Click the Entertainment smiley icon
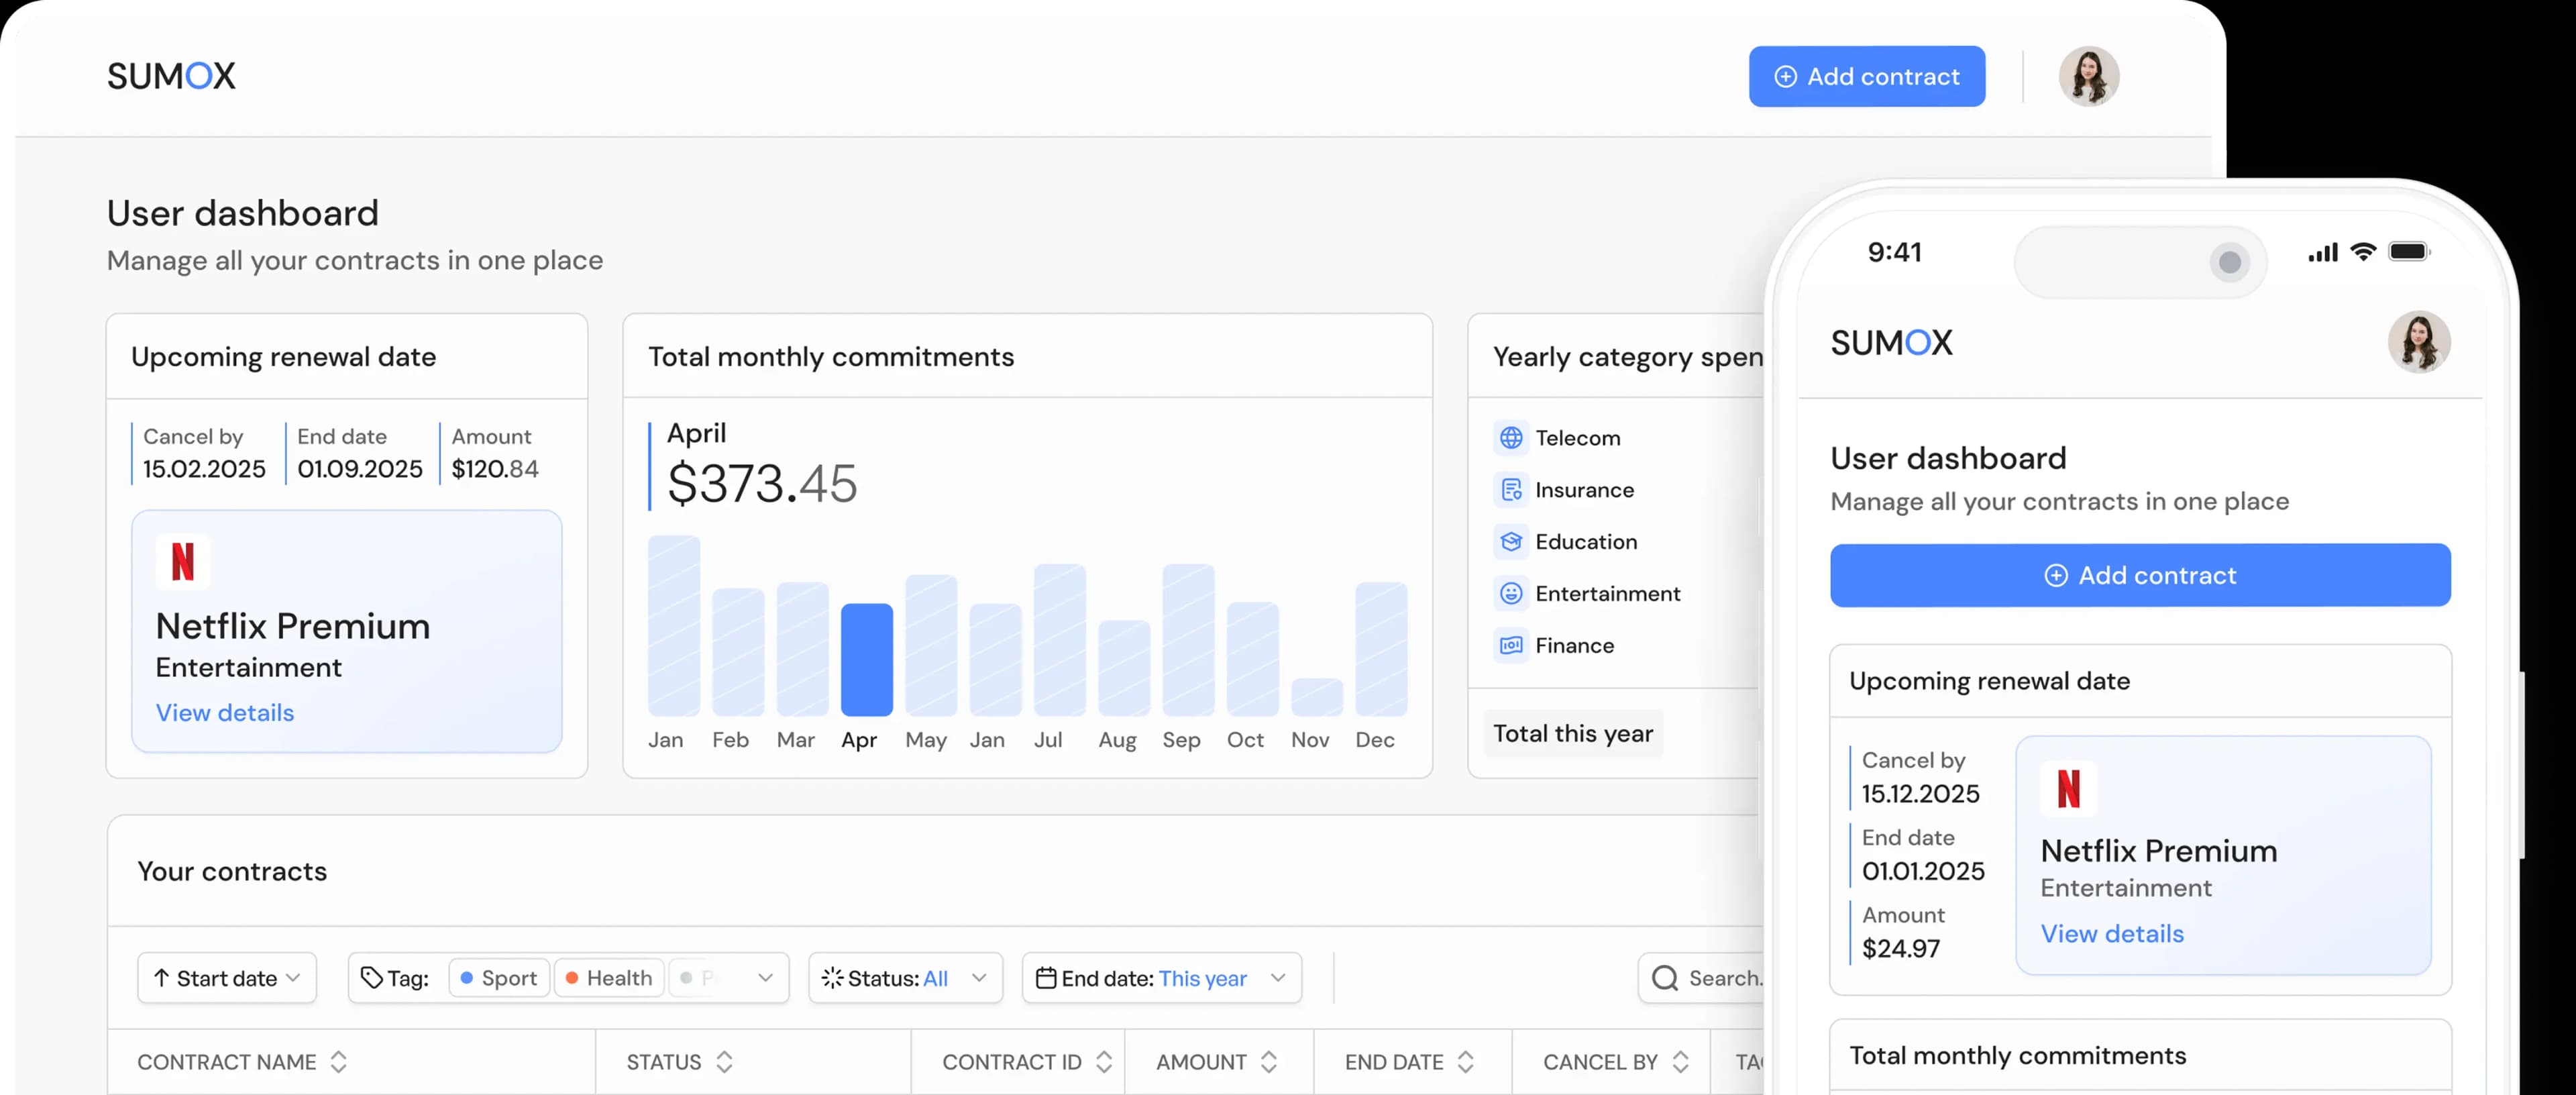The height and width of the screenshot is (1095, 2576). tap(1511, 593)
